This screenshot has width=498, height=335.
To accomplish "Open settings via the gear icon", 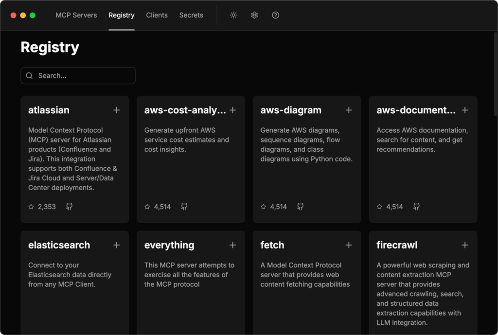I will tap(254, 15).
